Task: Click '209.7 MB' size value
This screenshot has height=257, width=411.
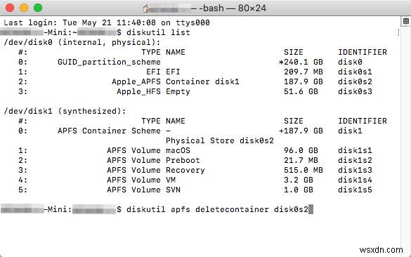Action: pos(304,72)
